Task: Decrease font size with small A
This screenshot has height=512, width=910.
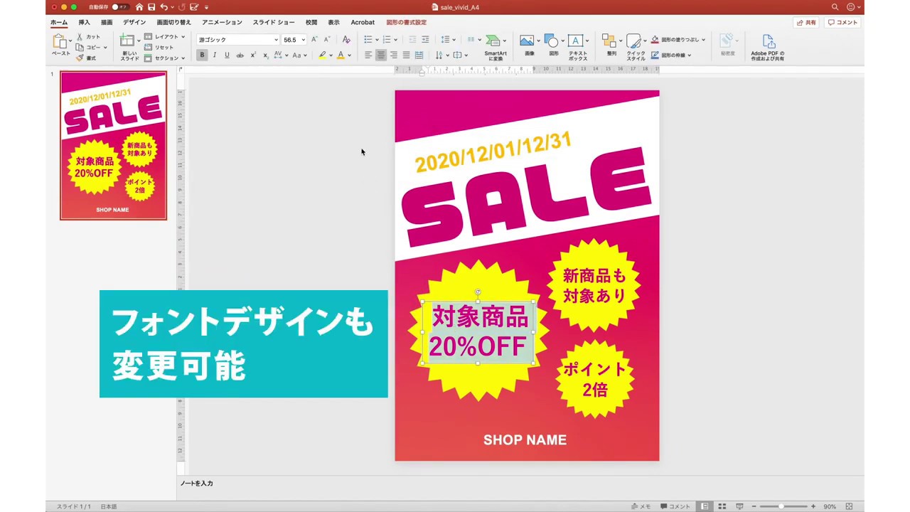Action: pyautogui.click(x=326, y=40)
